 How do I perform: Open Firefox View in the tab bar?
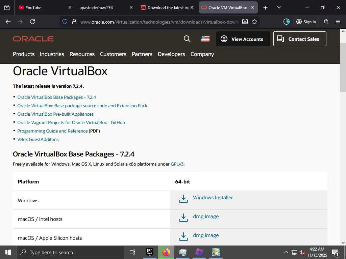click(x=7, y=8)
